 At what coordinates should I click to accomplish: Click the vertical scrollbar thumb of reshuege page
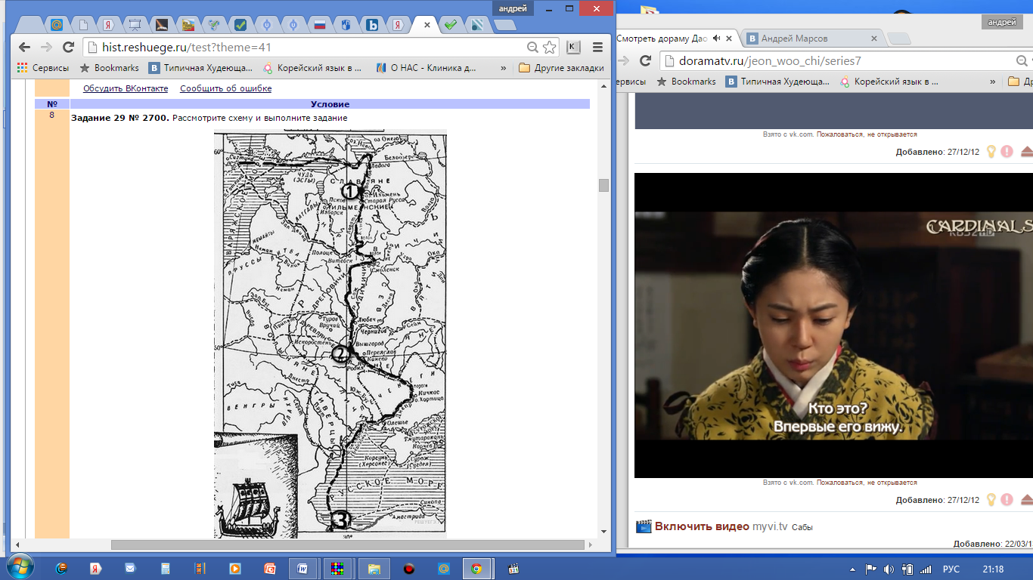tap(603, 186)
